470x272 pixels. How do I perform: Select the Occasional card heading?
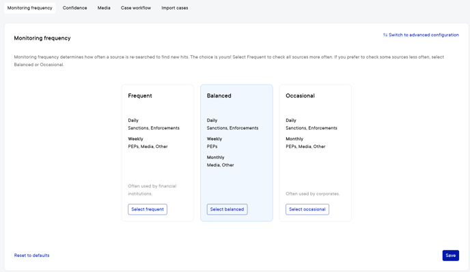pos(300,95)
